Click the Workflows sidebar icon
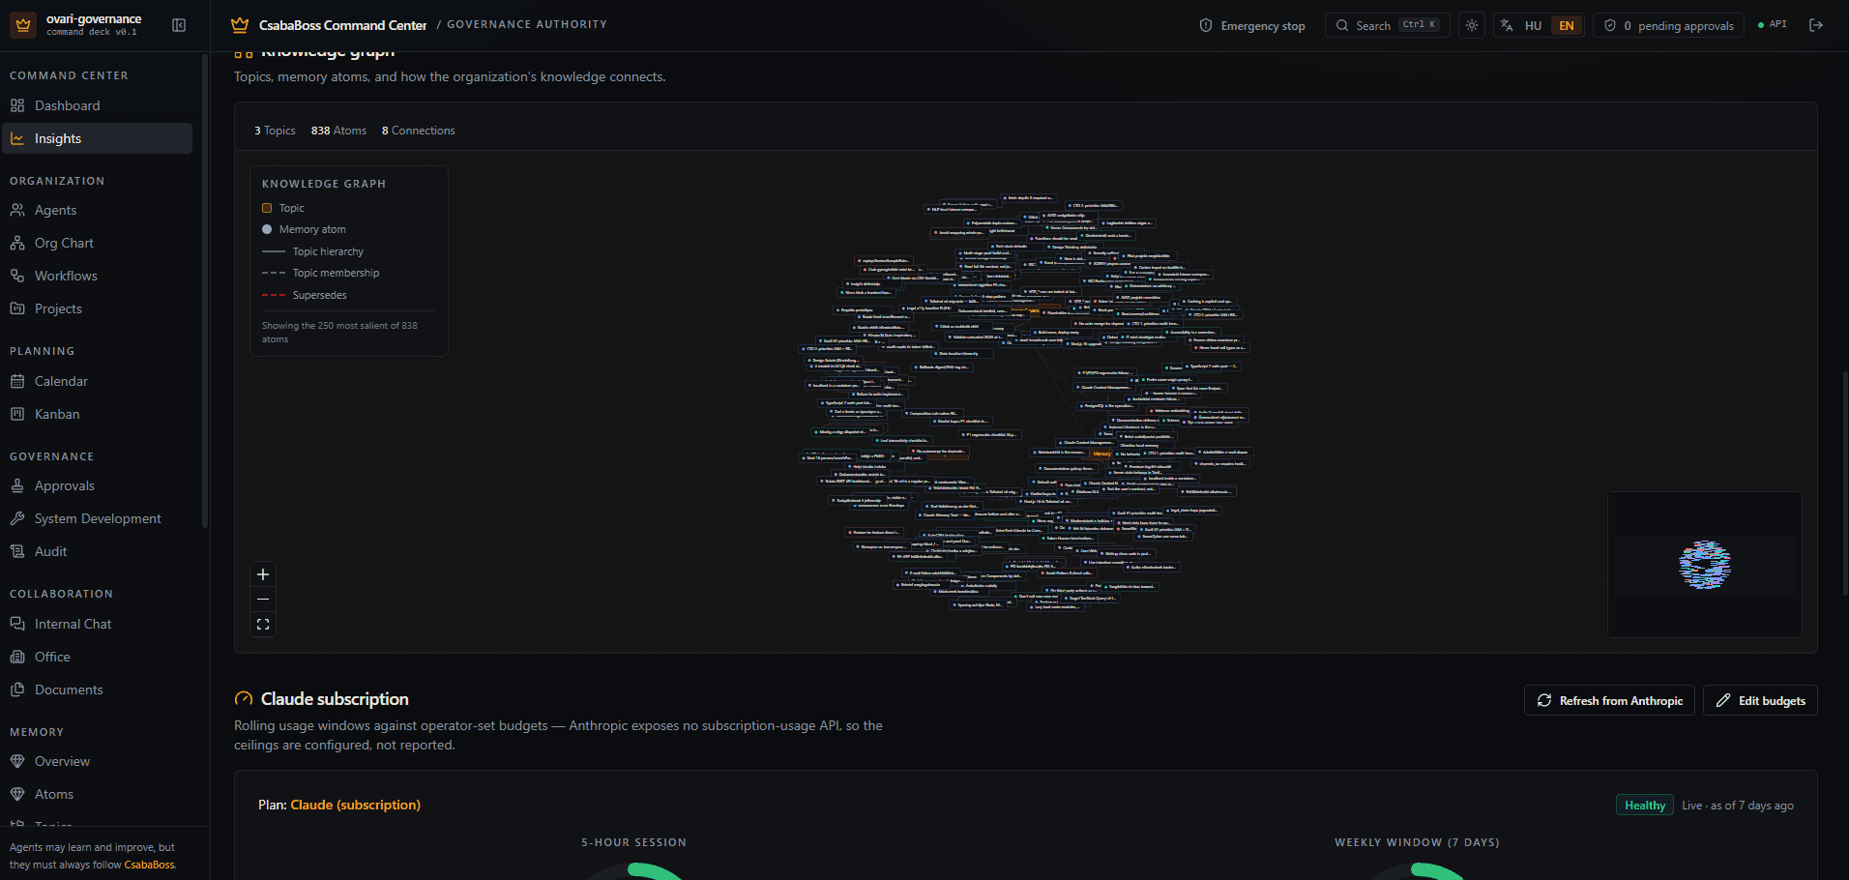 coord(17,276)
